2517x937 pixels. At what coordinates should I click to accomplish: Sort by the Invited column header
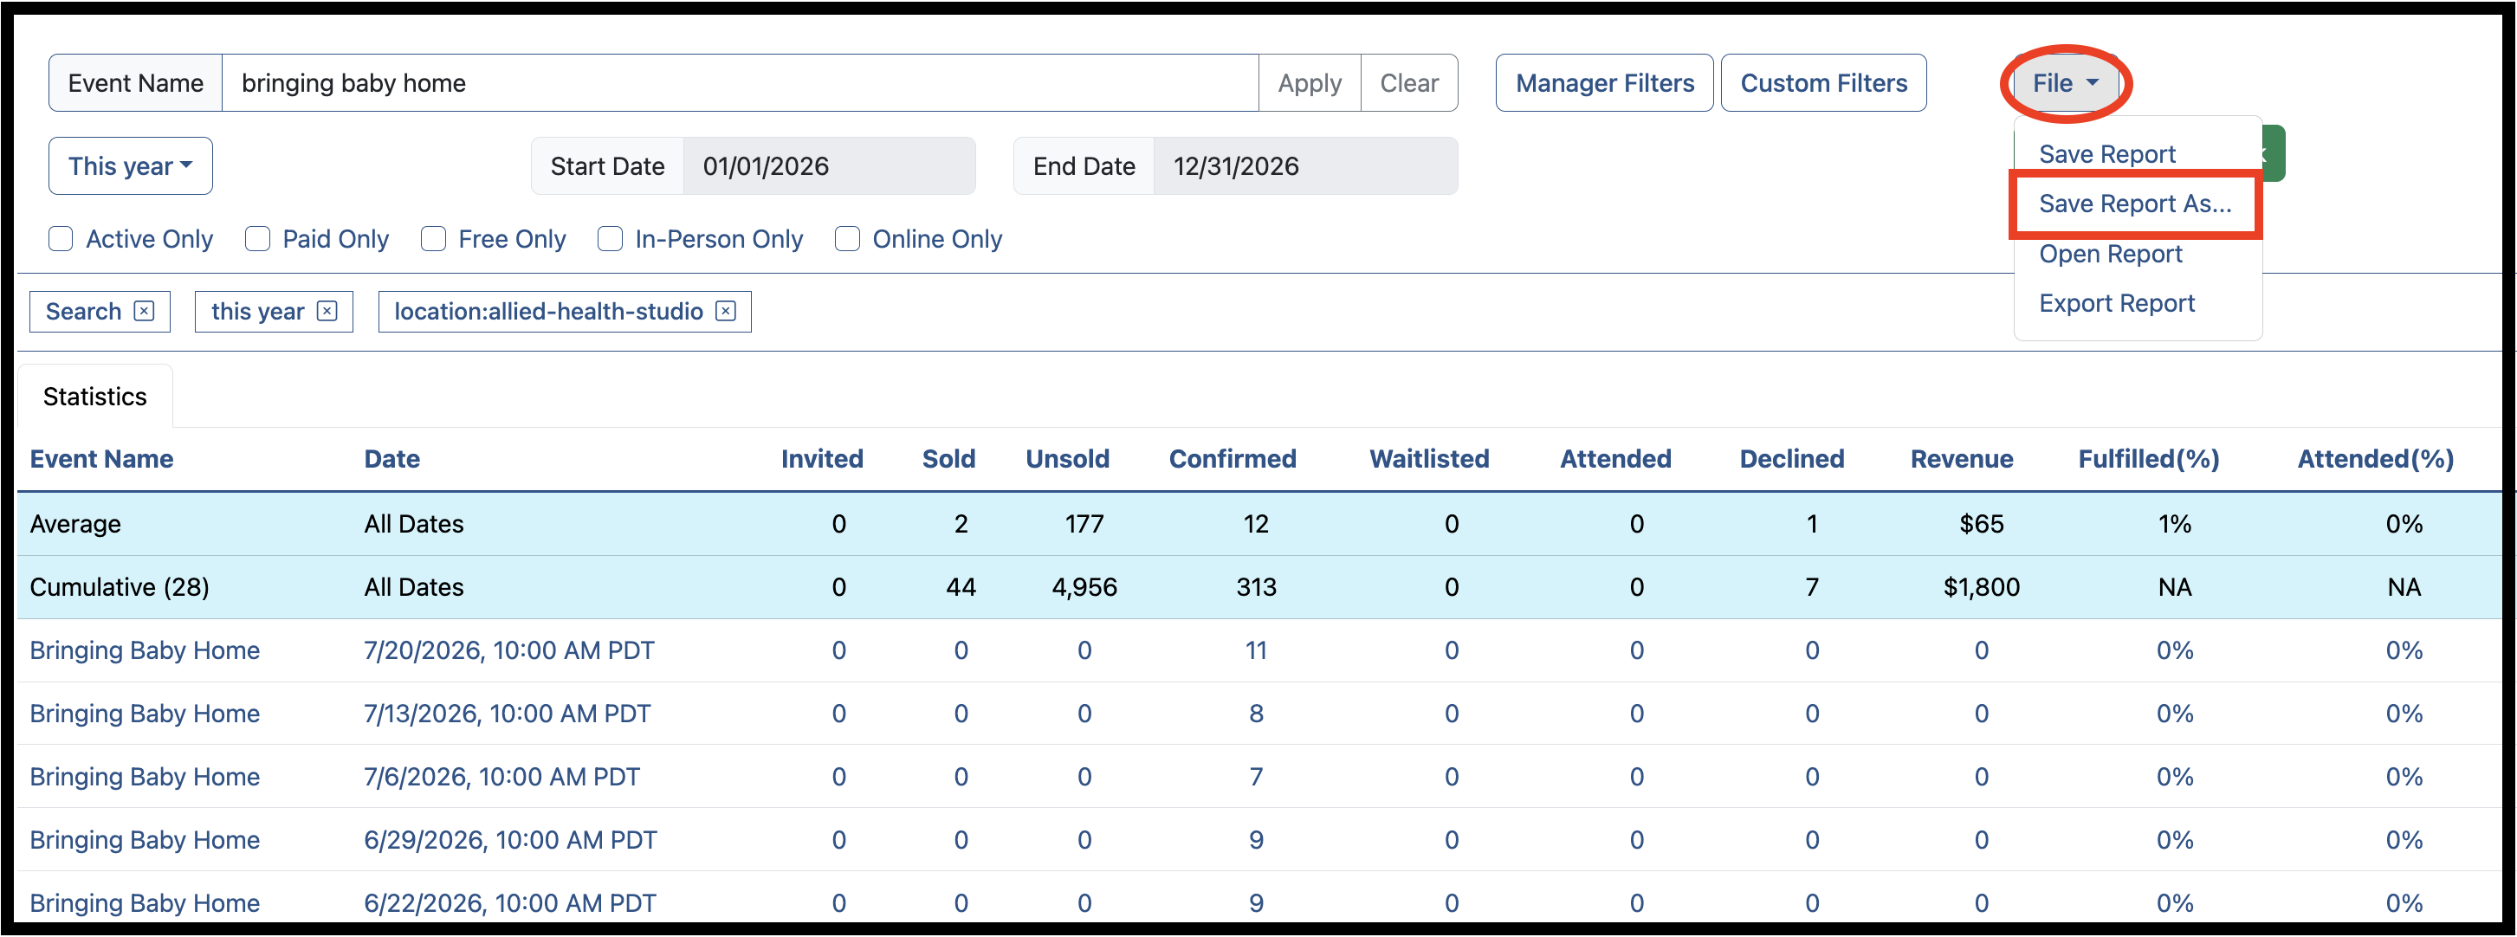(822, 459)
